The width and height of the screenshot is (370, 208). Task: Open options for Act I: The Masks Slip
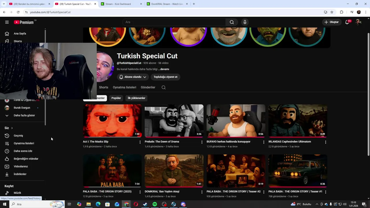[x=140, y=142]
